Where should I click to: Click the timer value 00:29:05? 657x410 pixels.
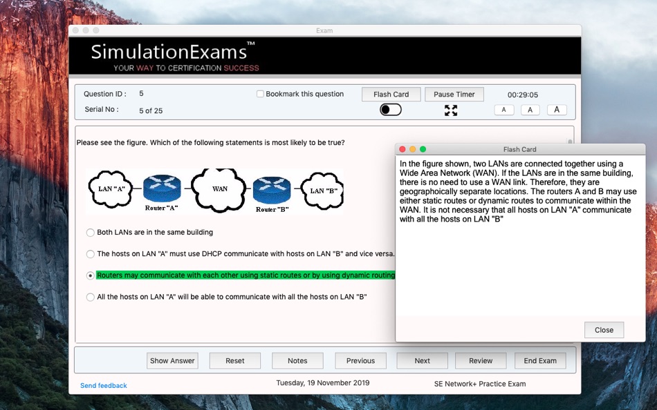pos(523,95)
